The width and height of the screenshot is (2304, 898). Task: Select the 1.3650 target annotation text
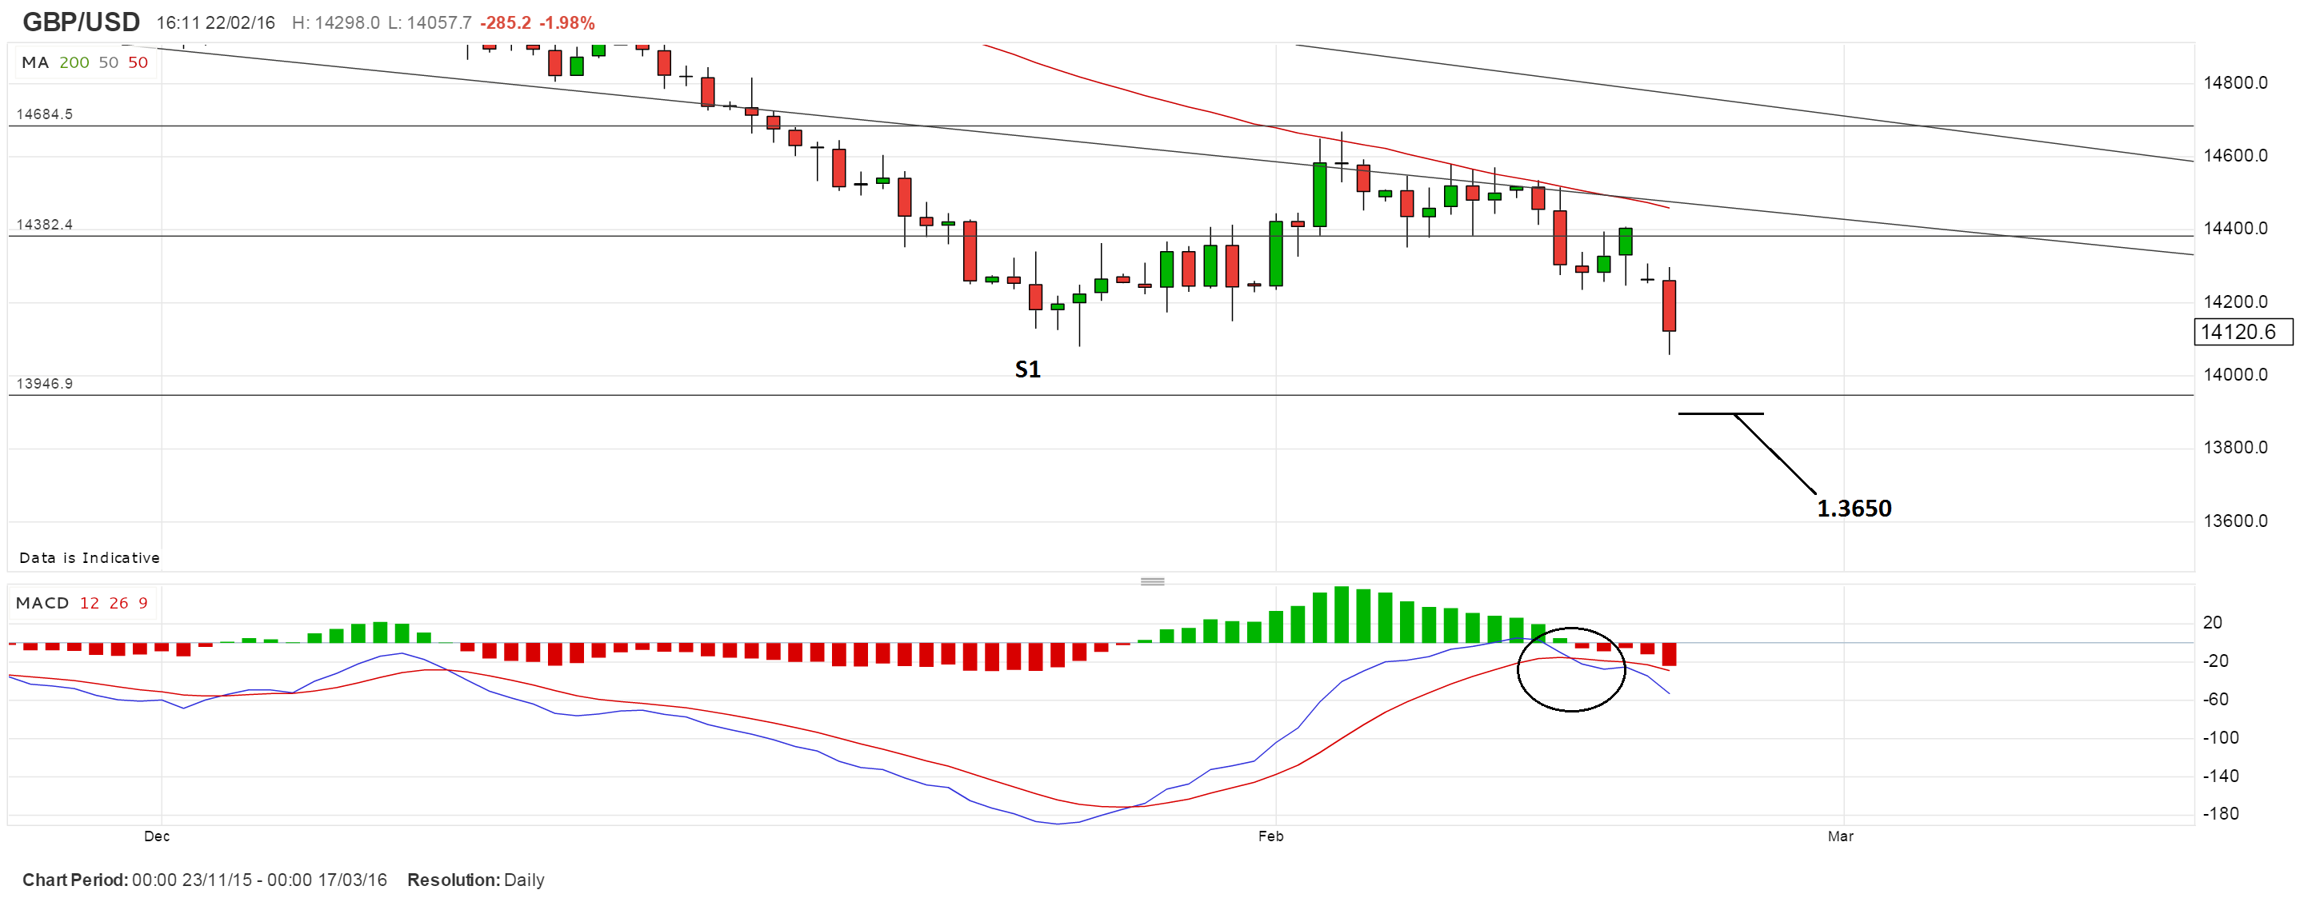pos(1854,508)
